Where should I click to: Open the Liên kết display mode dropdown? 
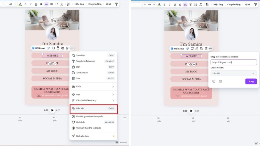(x=234, y=73)
